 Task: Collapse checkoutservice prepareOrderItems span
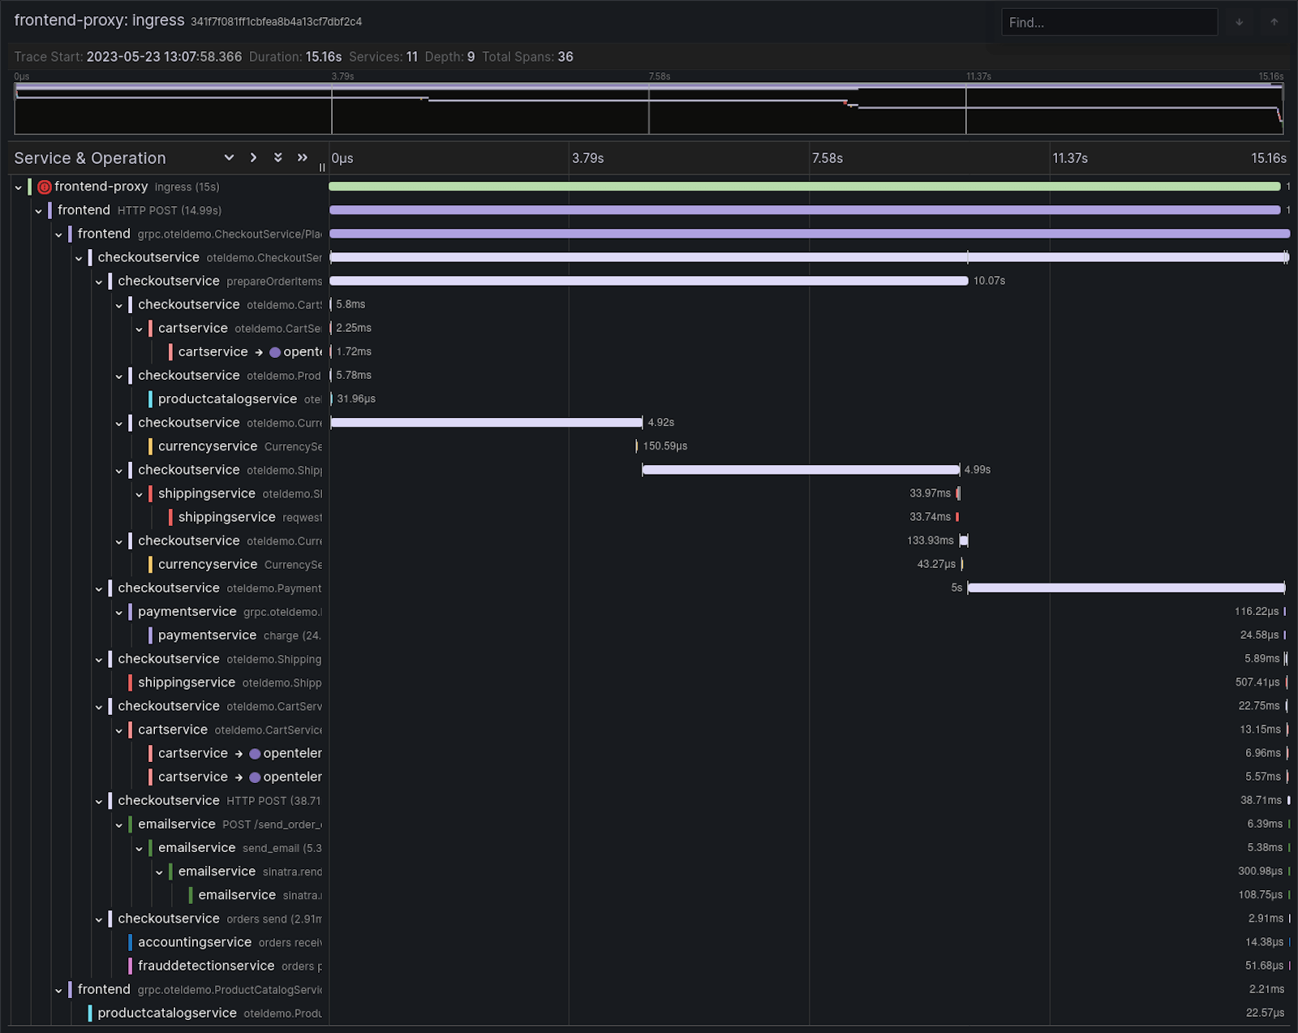(99, 282)
